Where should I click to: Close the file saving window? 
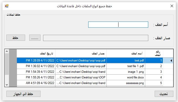pyautogui.click(x=172, y=6)
